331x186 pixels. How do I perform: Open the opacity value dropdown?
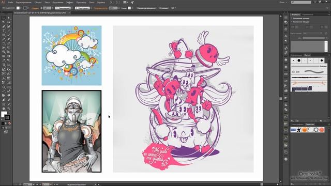tap(119, 8)
